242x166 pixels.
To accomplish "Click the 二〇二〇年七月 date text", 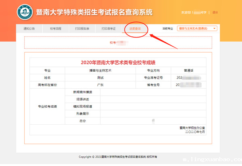I will point(195,132).
